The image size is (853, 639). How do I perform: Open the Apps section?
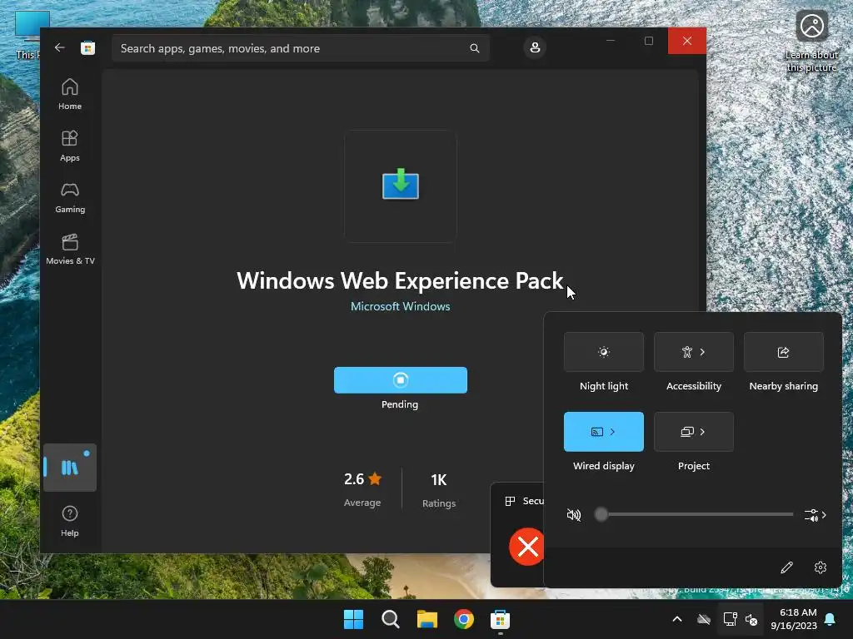(x=70, y=146)
